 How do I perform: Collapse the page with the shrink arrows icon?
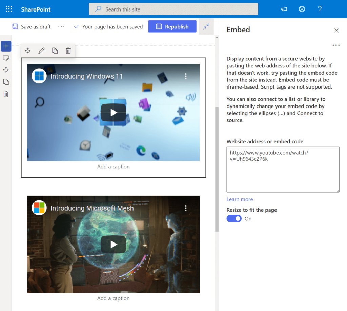(x=206, y=26)
